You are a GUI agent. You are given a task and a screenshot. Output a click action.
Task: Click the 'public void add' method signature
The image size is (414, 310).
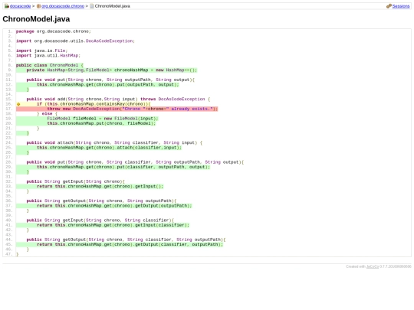118,99
